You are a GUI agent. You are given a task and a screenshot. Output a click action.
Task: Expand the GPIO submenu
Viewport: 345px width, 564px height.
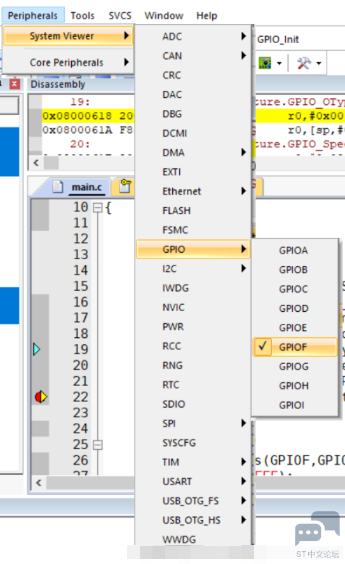coord(193,249)
